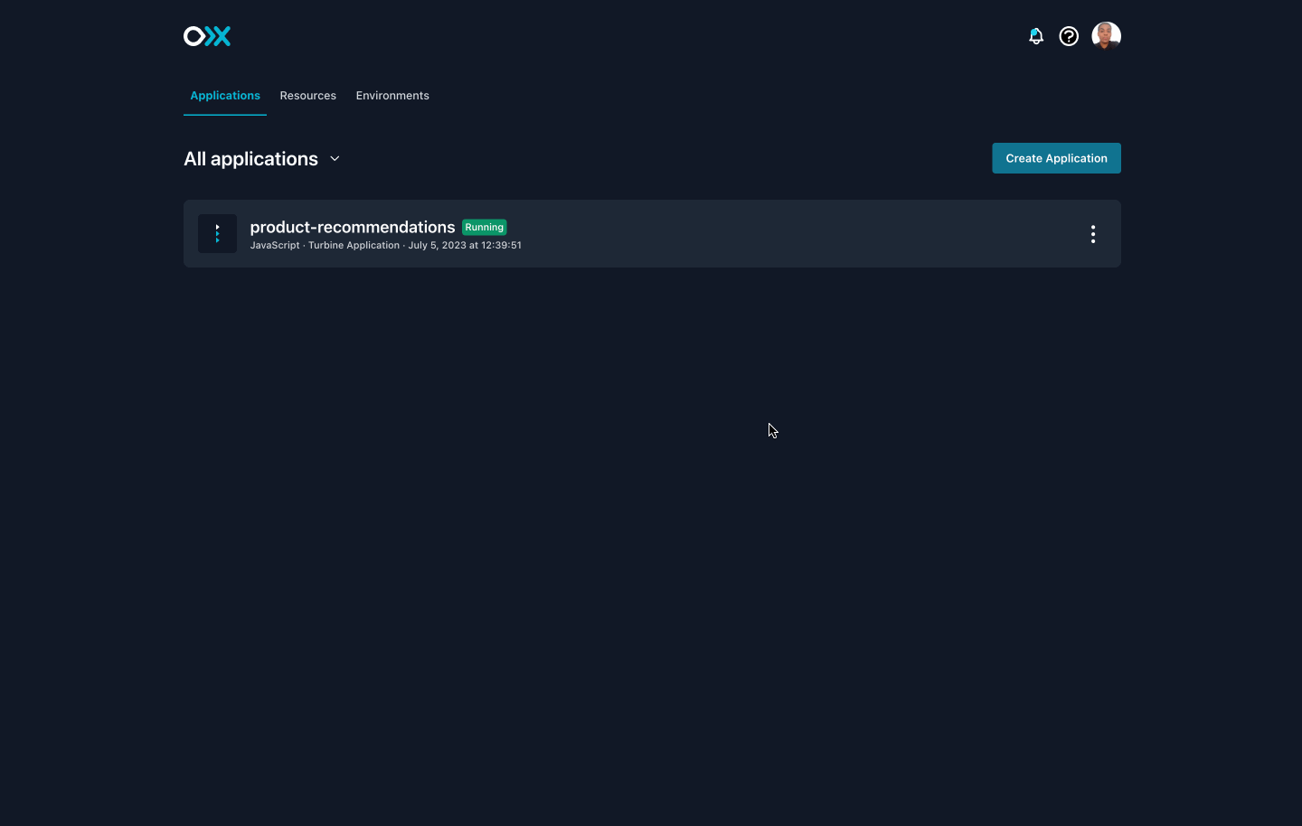
Task: Click the Create Application button
Action: pyautogui.click(x=1056, y=158)
